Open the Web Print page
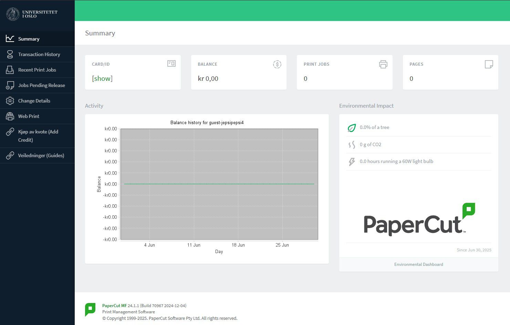The height and width of the screenshot is (325, 510). [37, 116]
